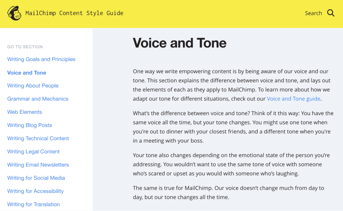The image size is (343, 211).
Task: Select the Voice and Tone sidebar entry
Action: click(26, 72)
